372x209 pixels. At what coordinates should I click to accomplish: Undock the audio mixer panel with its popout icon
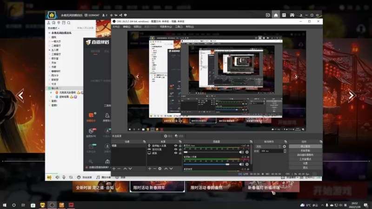(x=251, y=142)
